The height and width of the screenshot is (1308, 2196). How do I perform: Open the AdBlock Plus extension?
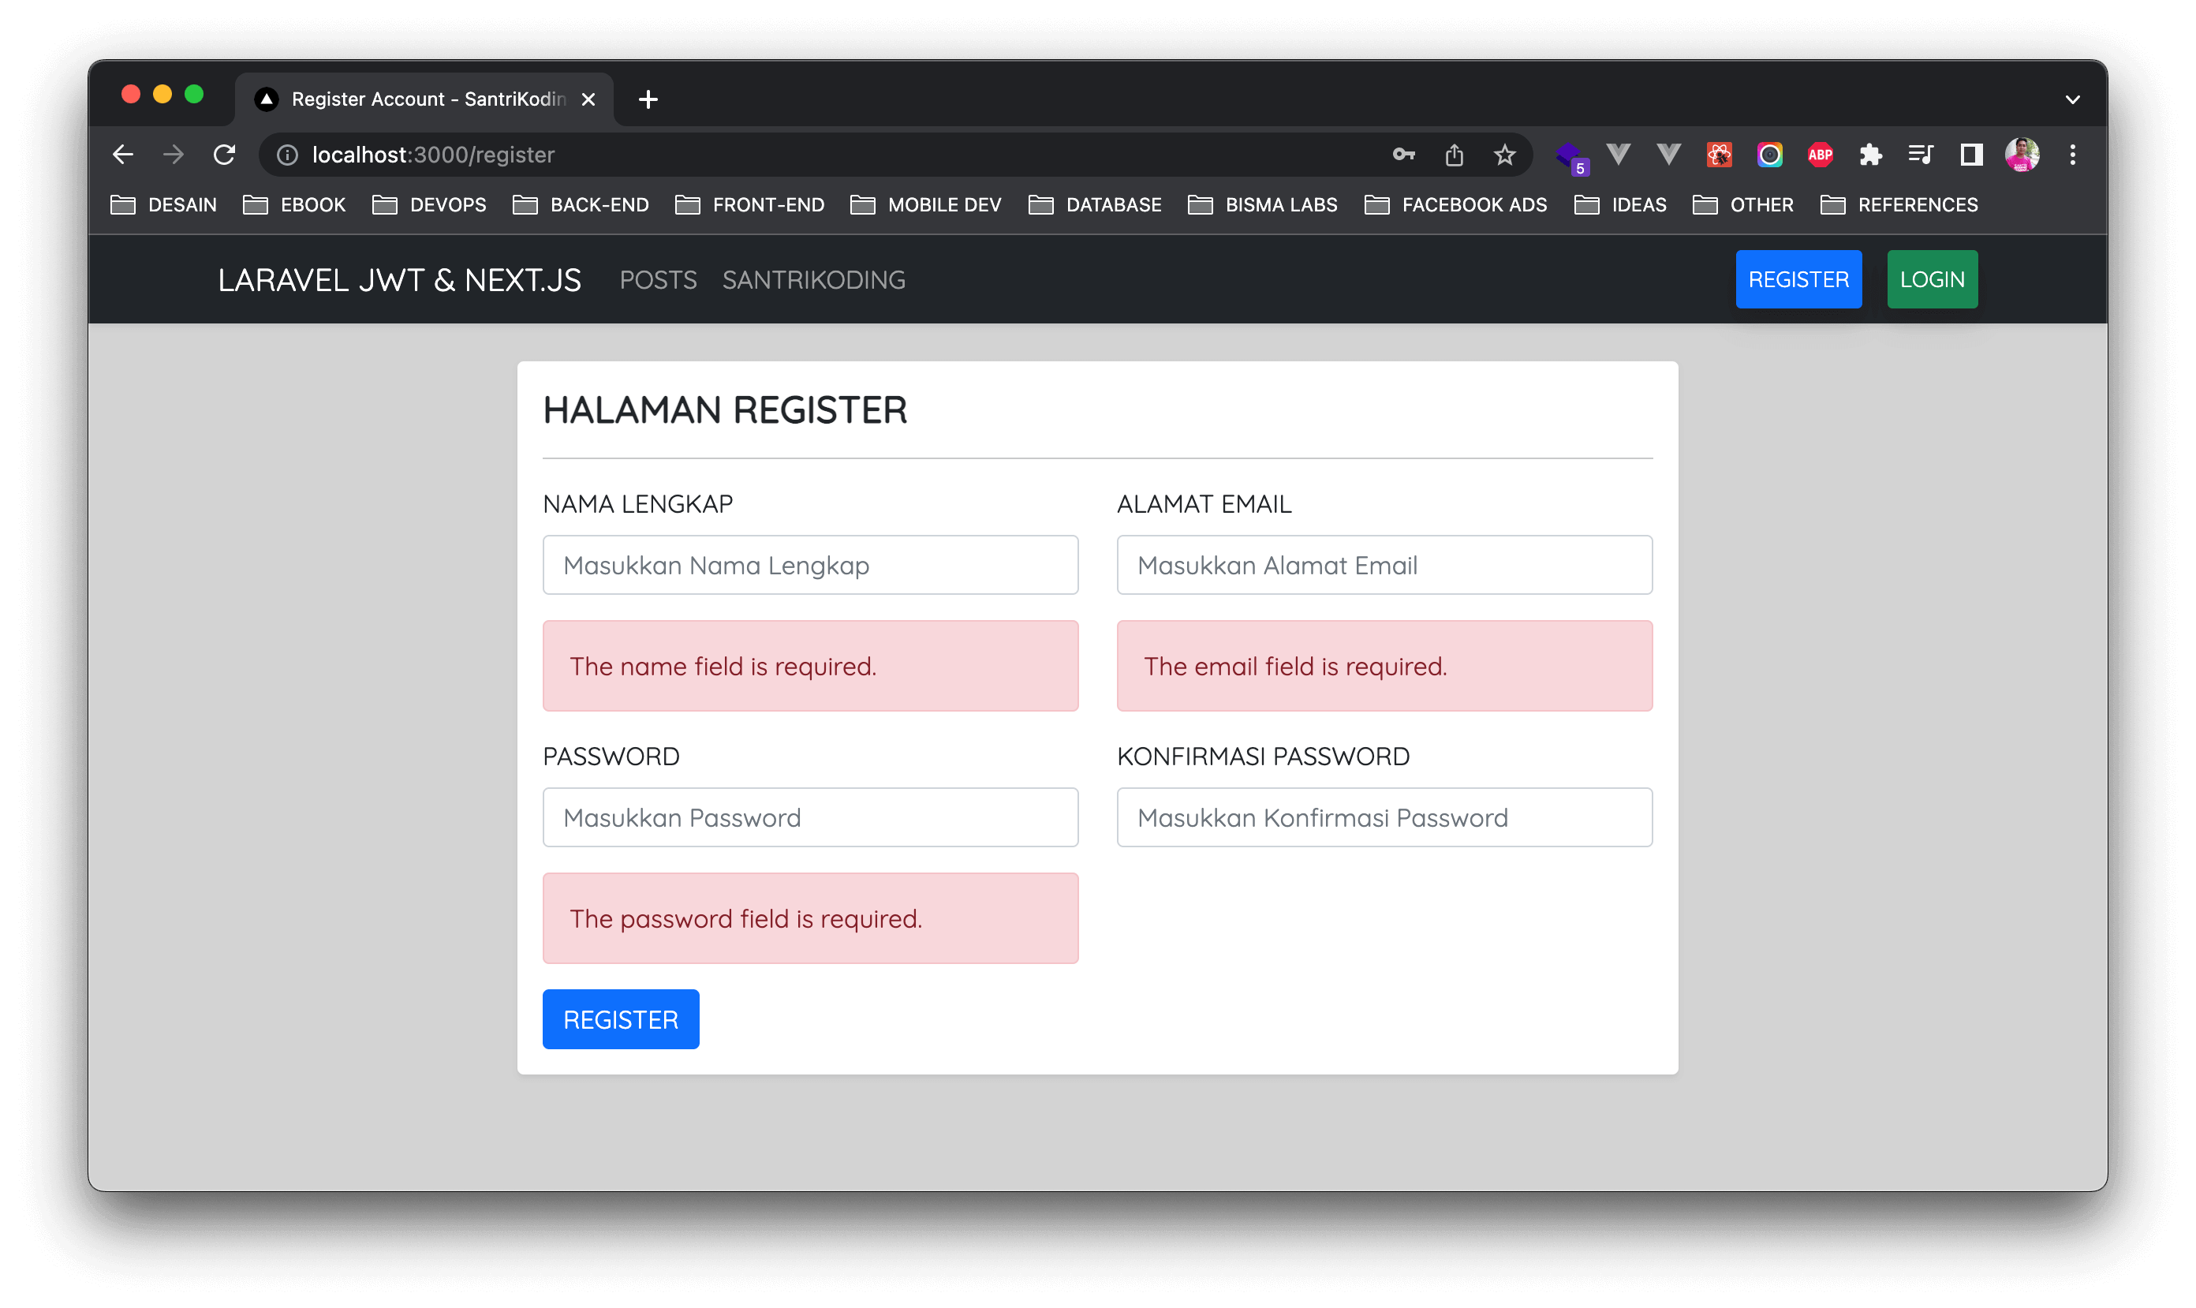coord(1820,155)
